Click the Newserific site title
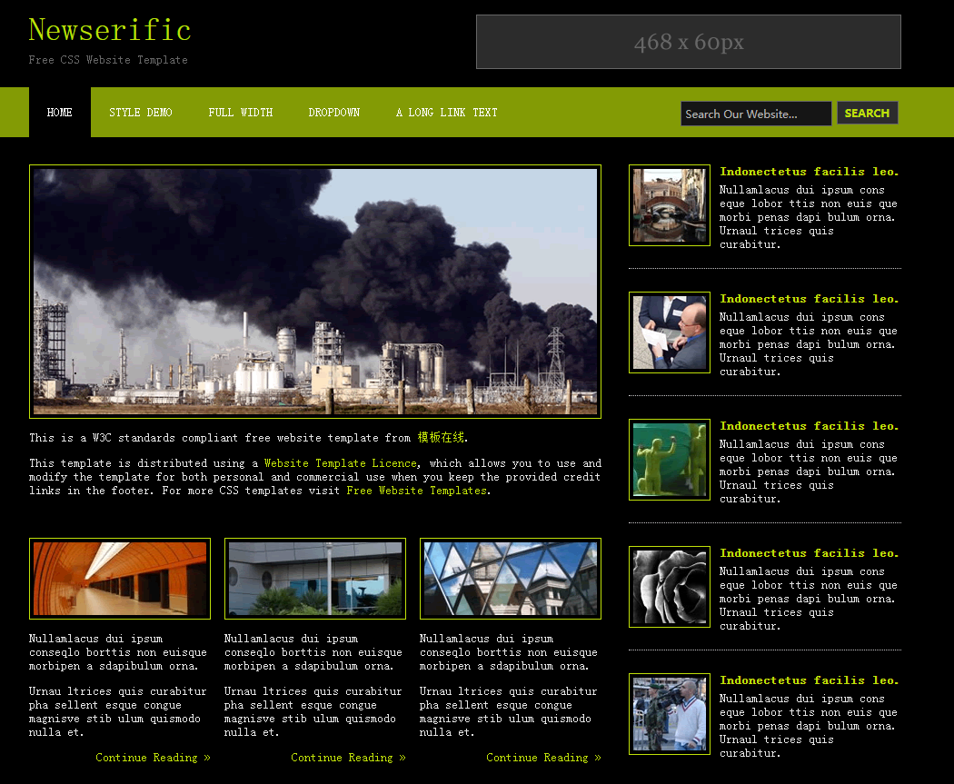 [x=110, y=30]
